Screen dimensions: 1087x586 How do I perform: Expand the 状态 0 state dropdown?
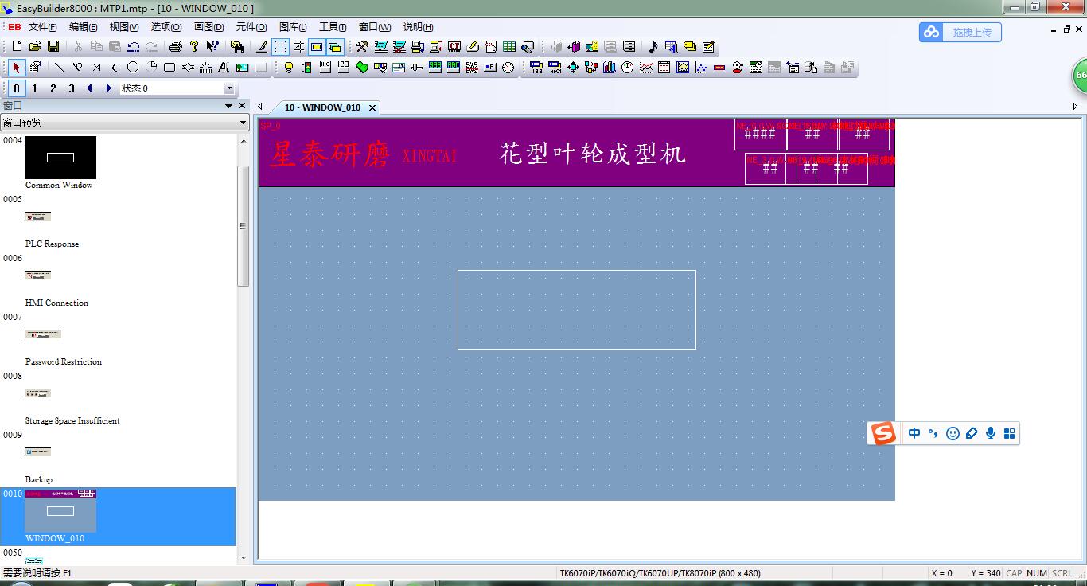(229, 88)
